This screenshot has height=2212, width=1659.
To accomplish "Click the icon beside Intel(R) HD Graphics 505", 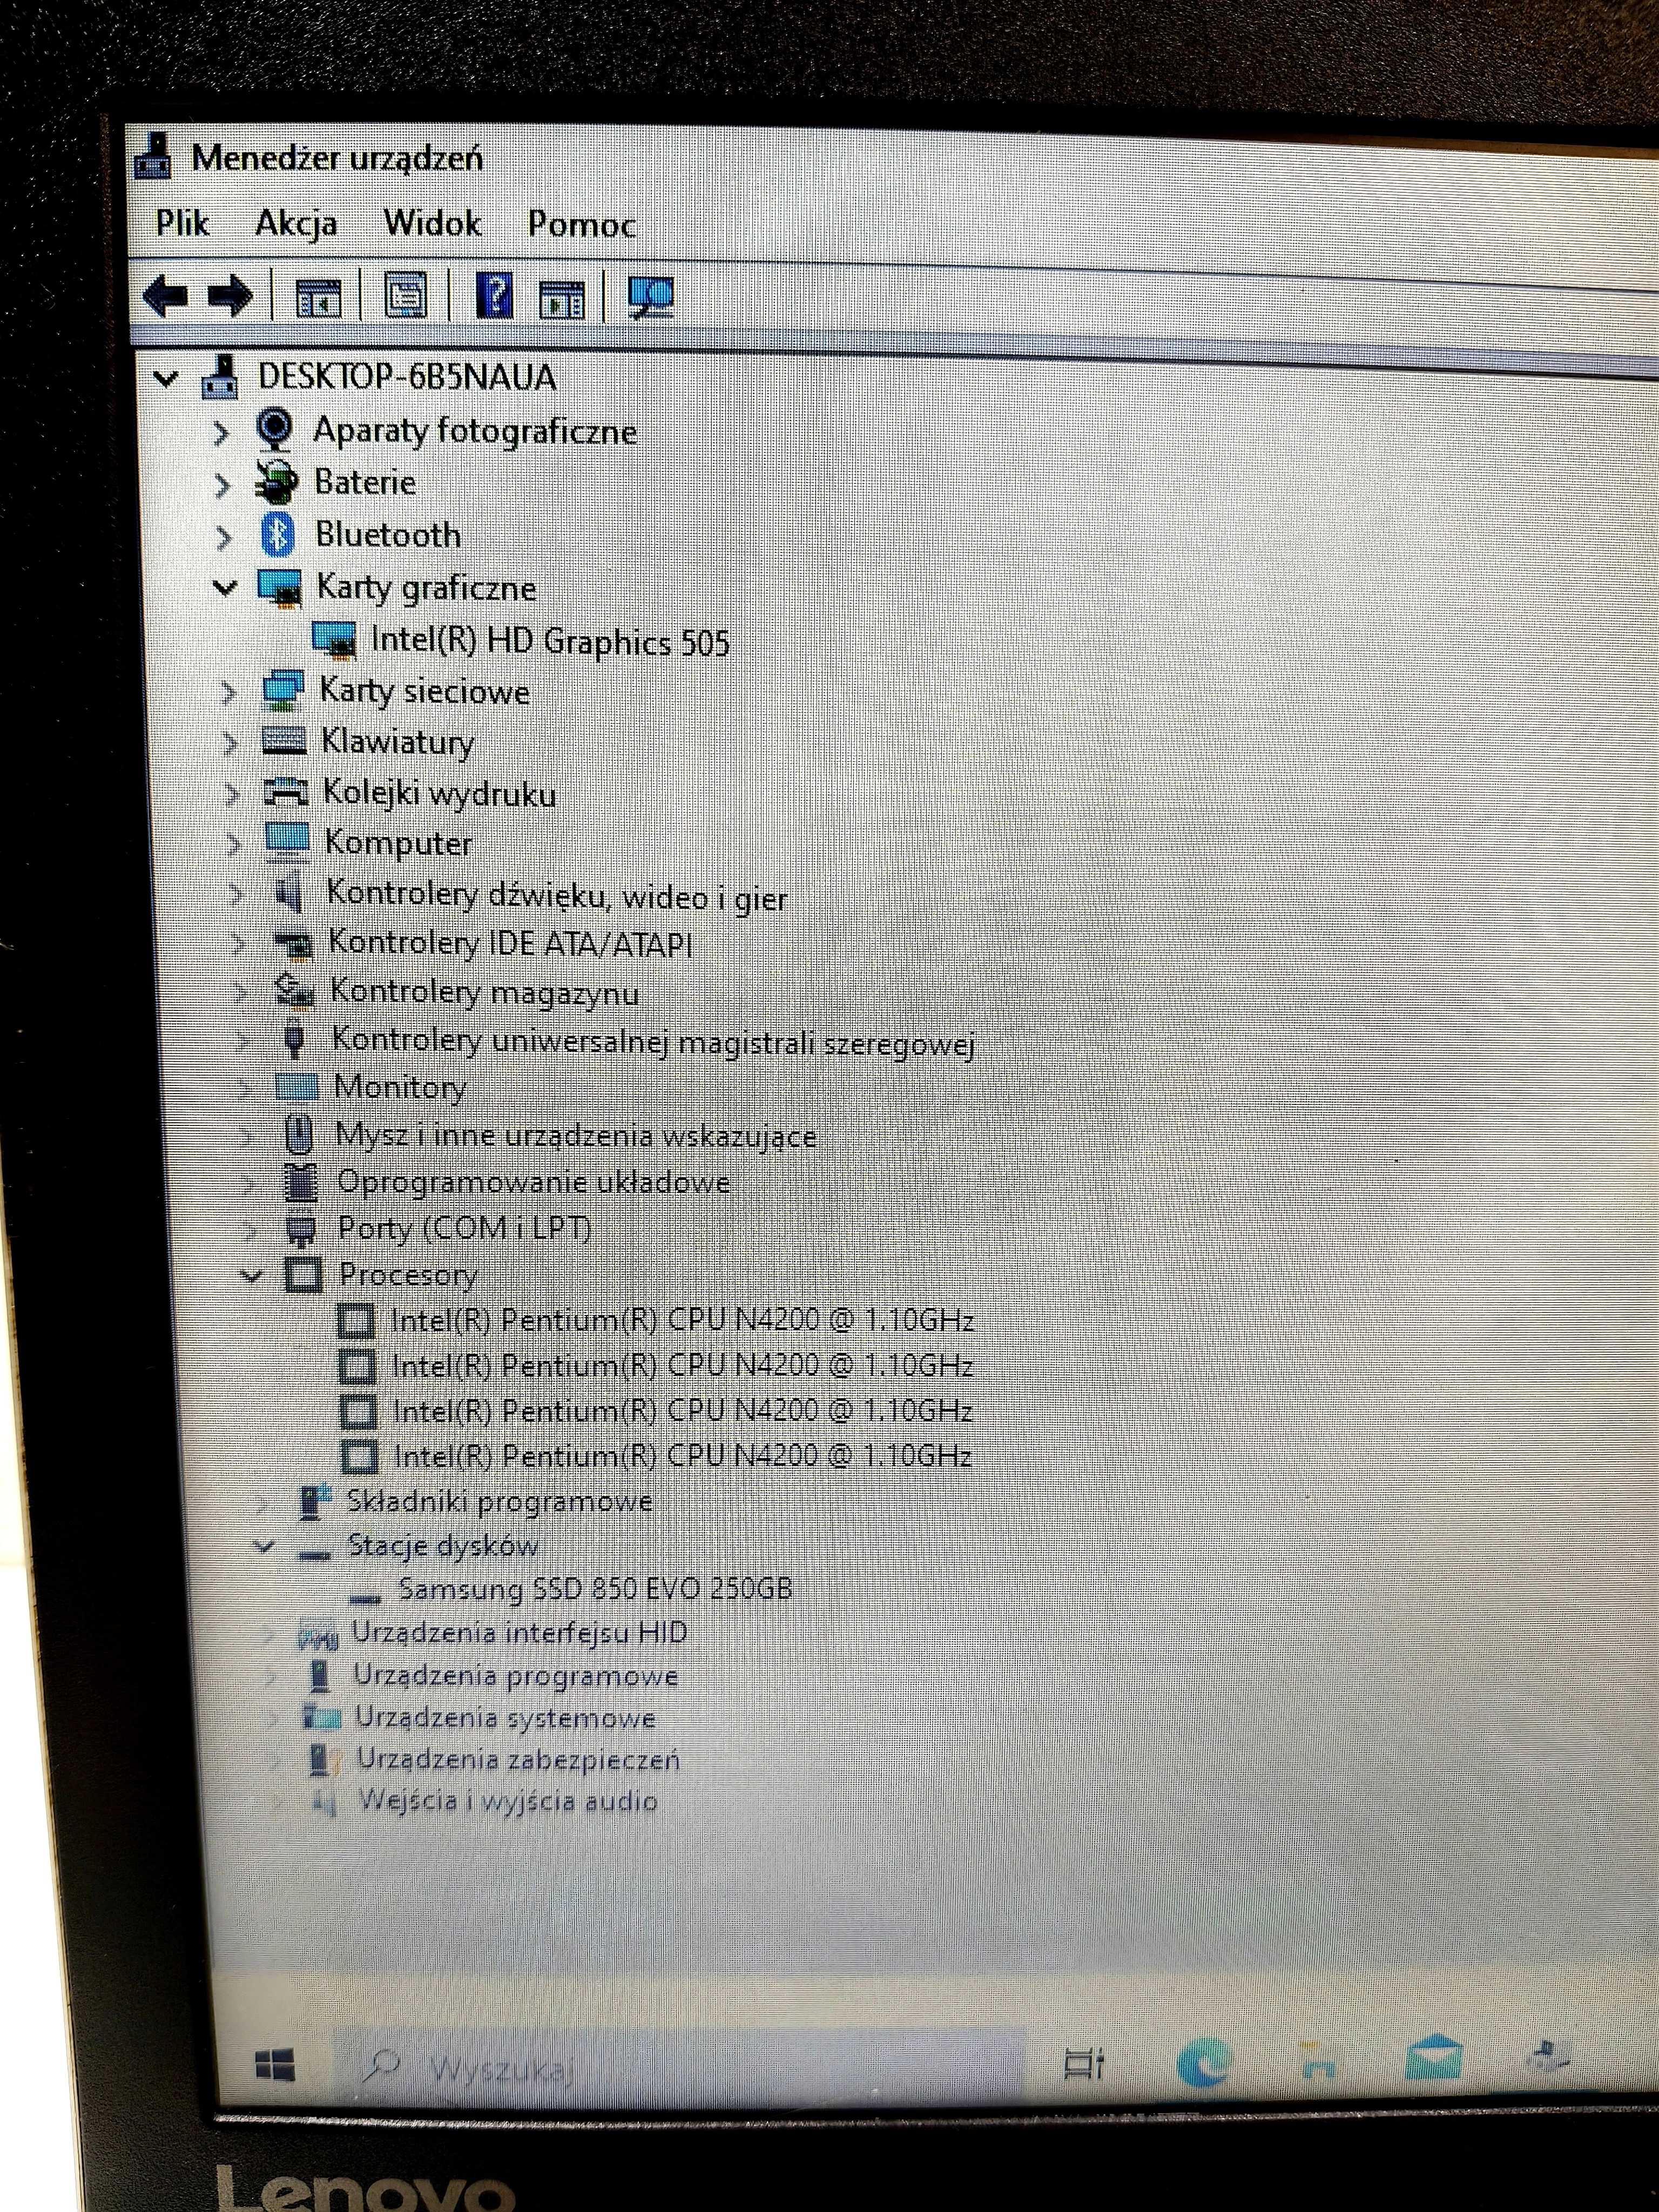I will pos(335,639).
